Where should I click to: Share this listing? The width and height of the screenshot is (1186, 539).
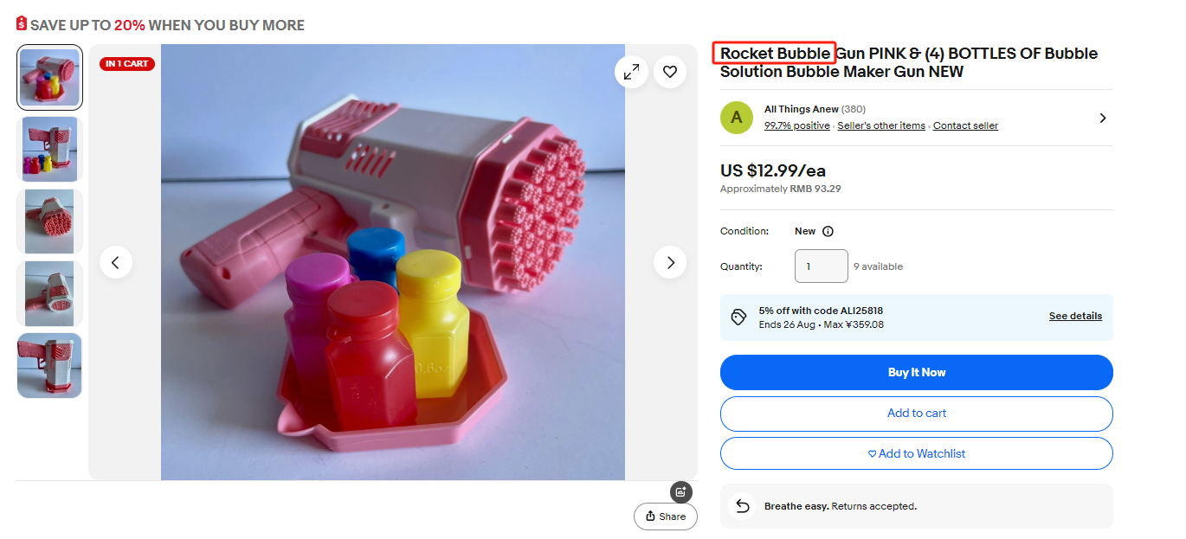click(x=666, y=517)
